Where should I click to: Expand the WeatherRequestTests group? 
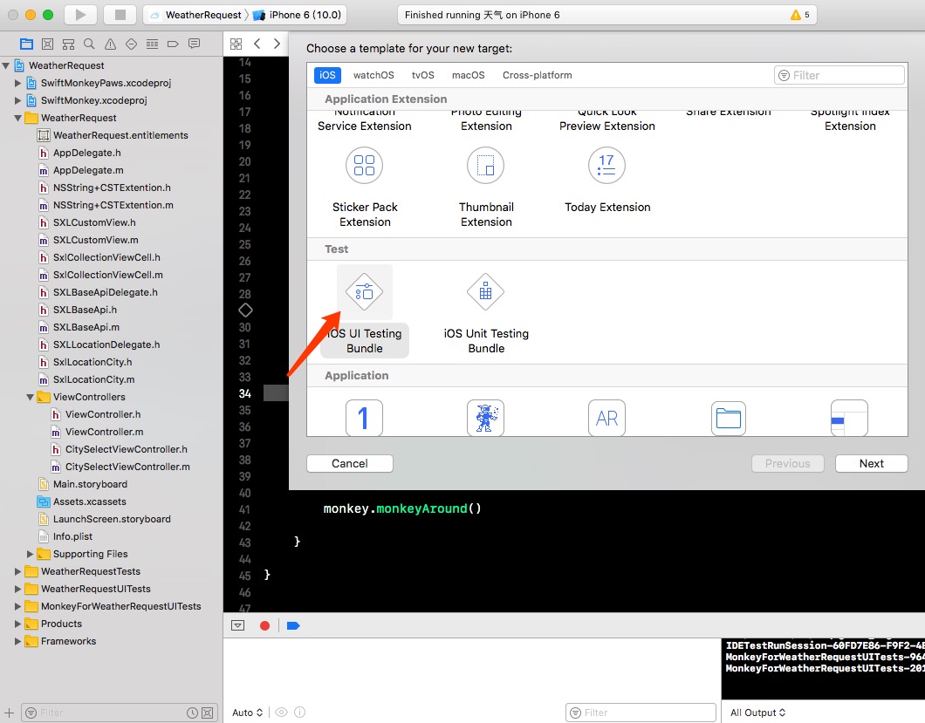pyautogui.click(x=17, y=571)
